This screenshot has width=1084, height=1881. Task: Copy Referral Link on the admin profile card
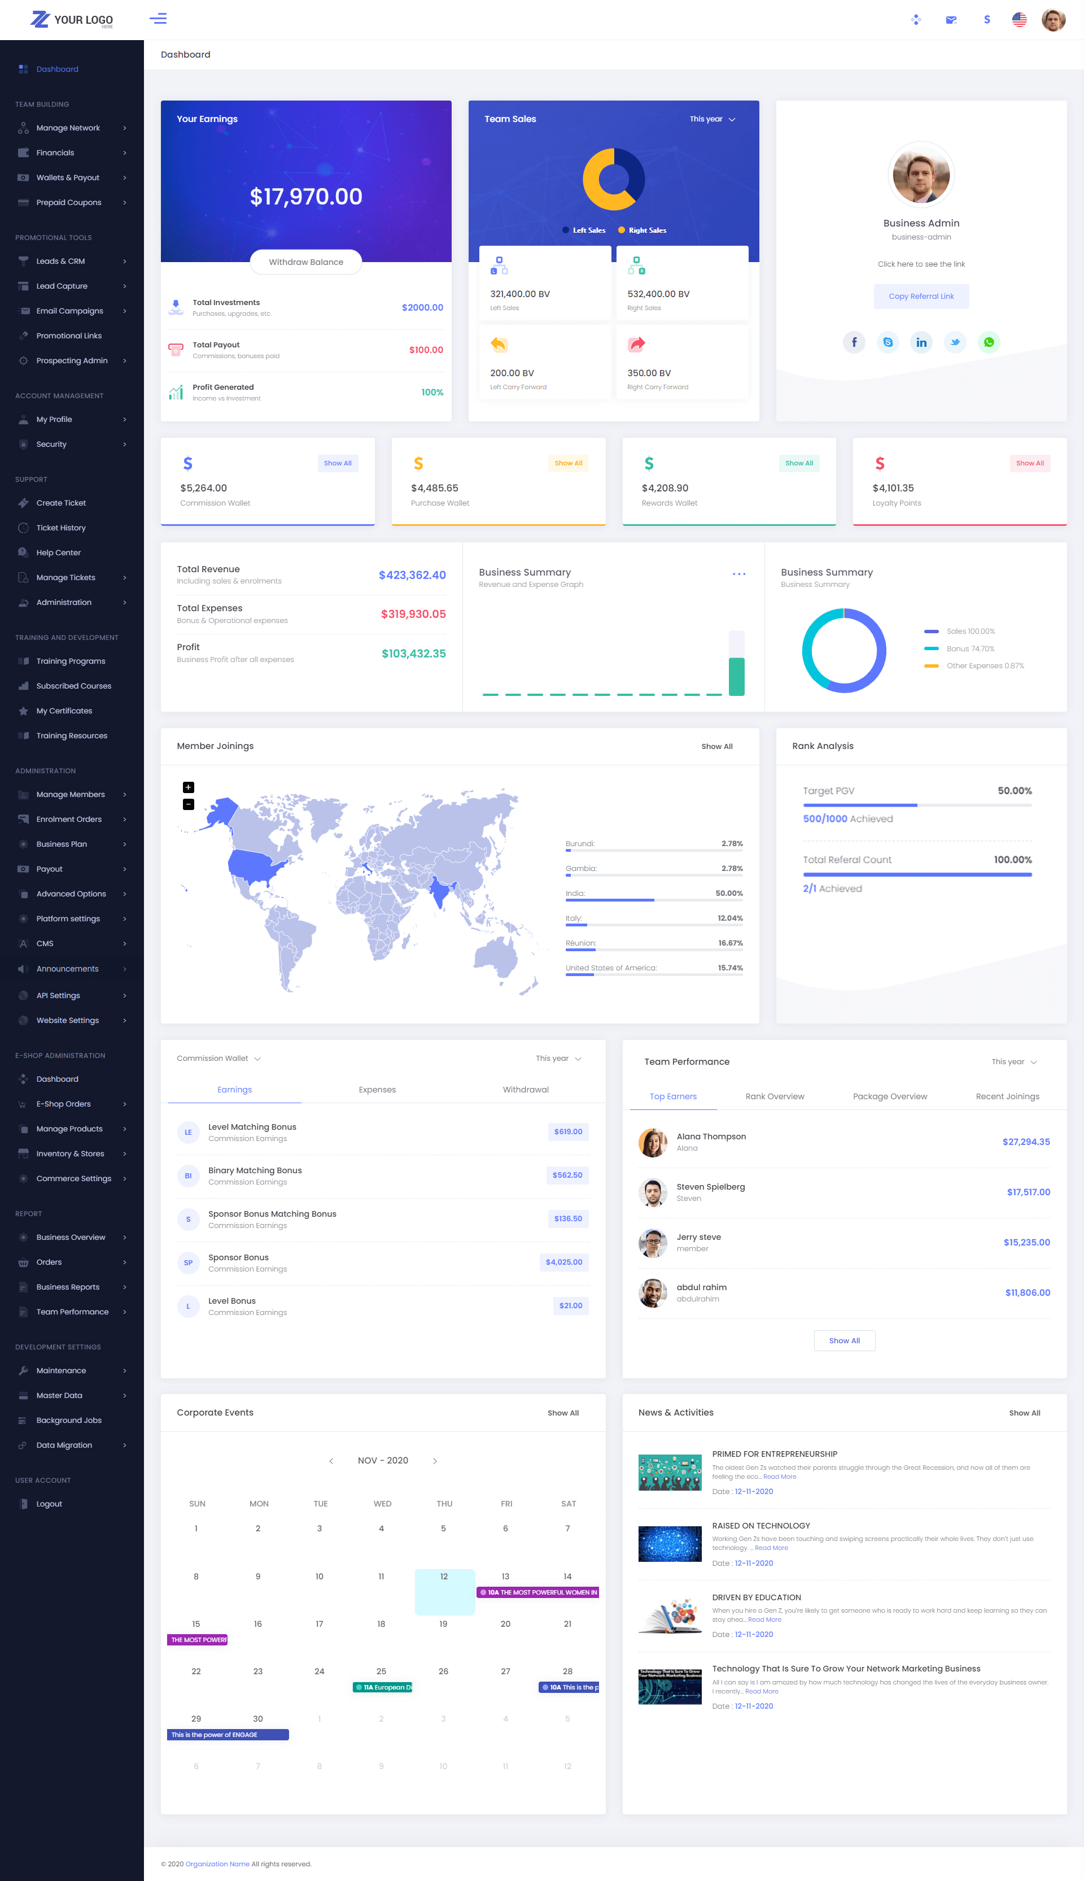tap(921, 295)
